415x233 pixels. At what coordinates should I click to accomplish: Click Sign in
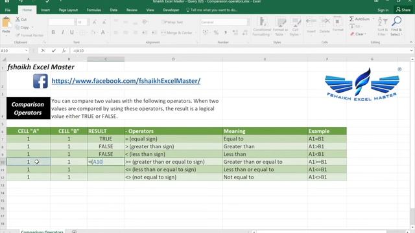click(x=383, y=10)
